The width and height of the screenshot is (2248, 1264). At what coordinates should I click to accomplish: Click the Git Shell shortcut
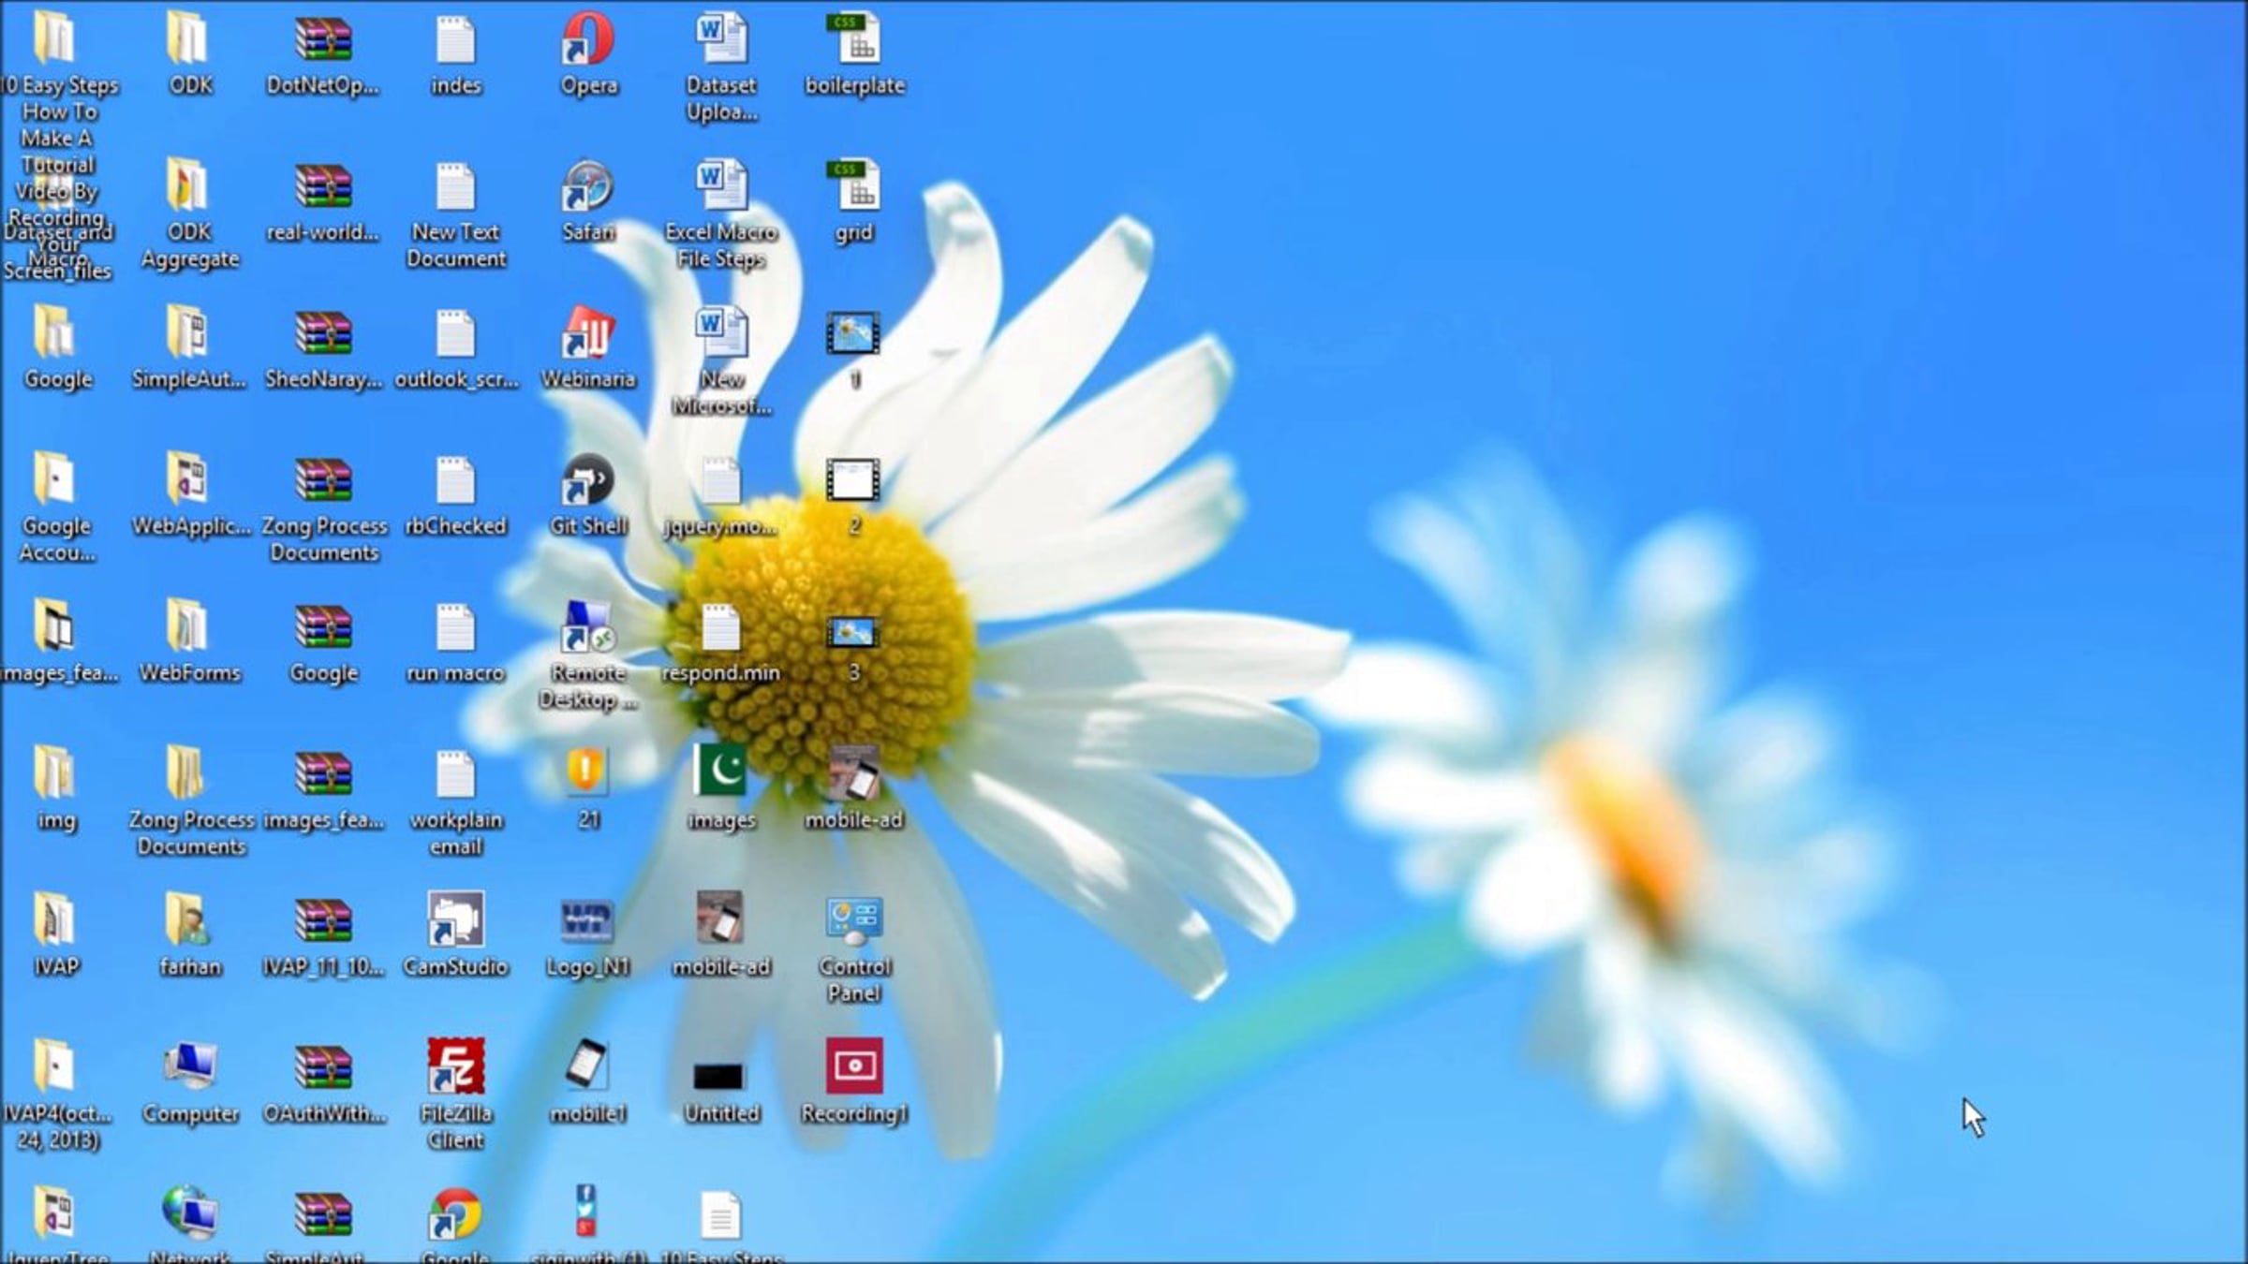(x=587, y=481)
